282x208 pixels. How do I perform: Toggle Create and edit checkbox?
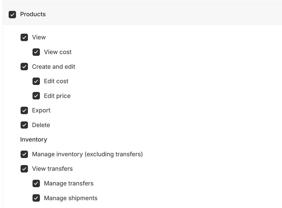click(24, 67)
